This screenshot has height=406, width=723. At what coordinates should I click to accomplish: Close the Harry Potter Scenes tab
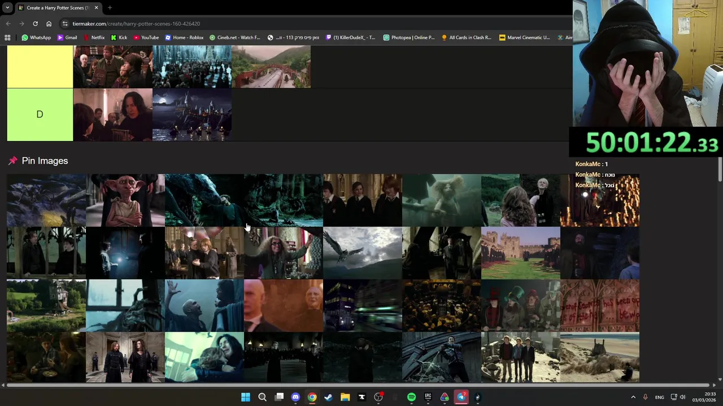point(96,8)
